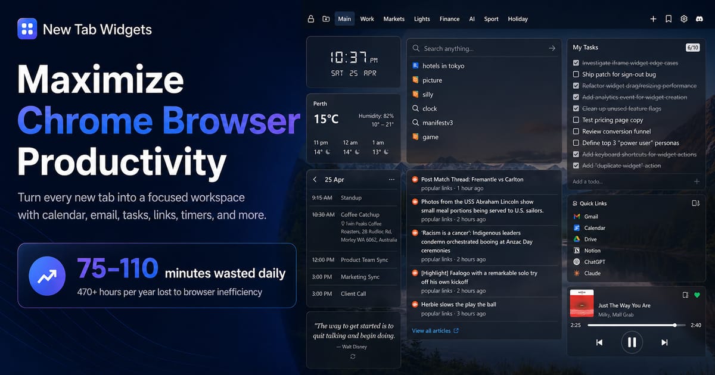
Task: Click the bookmark icon in top bar
Action: click(669, 19)
